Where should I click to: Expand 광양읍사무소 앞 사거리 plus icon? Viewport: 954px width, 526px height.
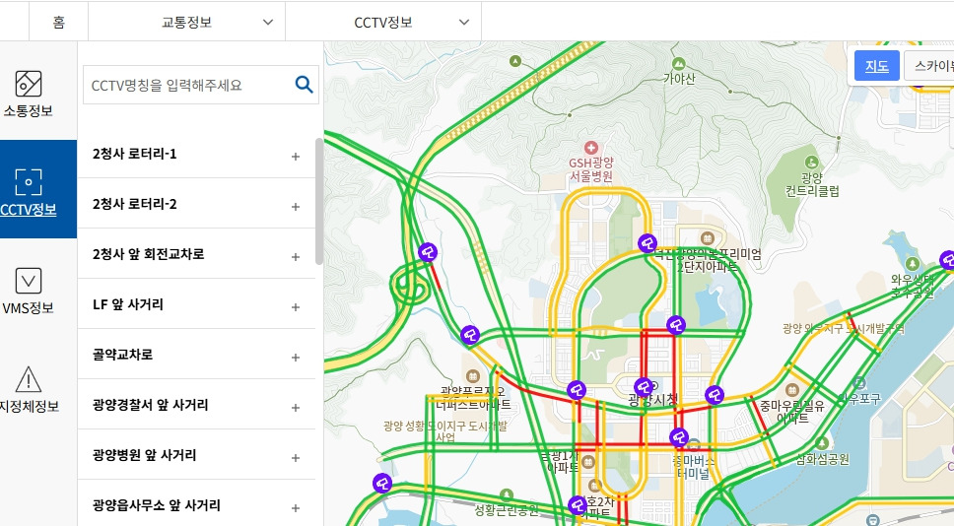pyautogui.click(x=296, y=507)
